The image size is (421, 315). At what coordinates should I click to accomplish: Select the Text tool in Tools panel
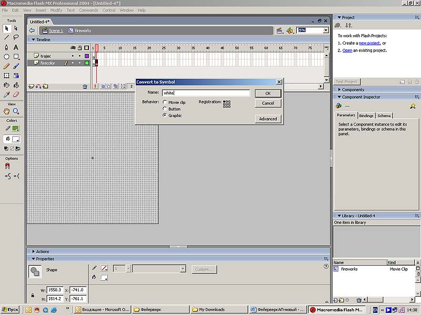16,47
